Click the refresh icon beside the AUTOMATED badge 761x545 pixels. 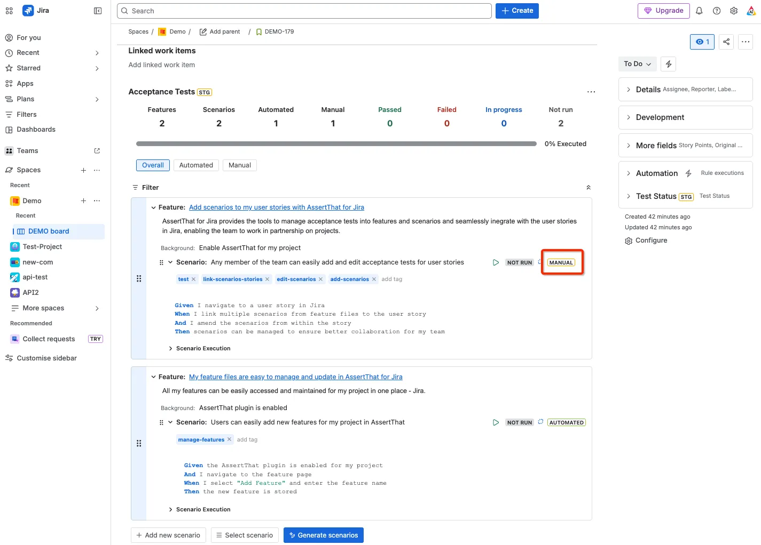pyautogui.click(x=540, y=422)
